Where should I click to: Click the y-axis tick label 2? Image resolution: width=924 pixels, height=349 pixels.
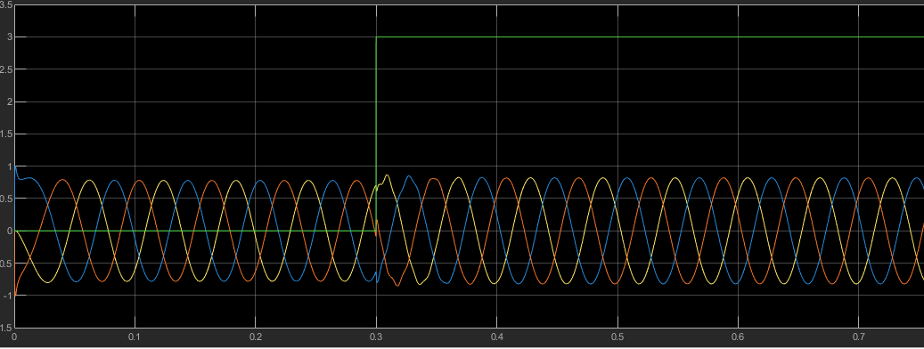click(9, 101)
